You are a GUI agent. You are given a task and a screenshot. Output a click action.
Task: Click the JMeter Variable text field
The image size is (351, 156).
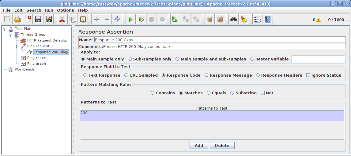click(318, 59)
